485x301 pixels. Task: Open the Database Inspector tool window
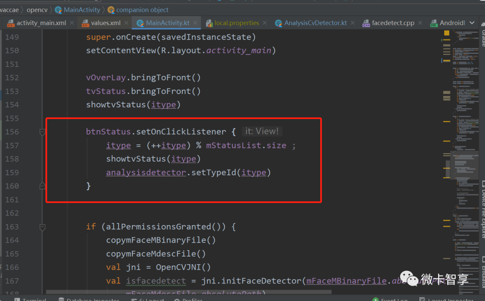click(89, 299)
